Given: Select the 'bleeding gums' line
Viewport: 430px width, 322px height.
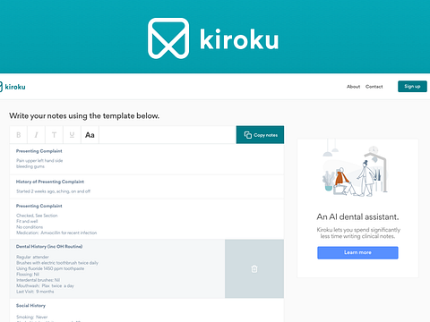Looking at the screenshot, I should click(30, 166).
